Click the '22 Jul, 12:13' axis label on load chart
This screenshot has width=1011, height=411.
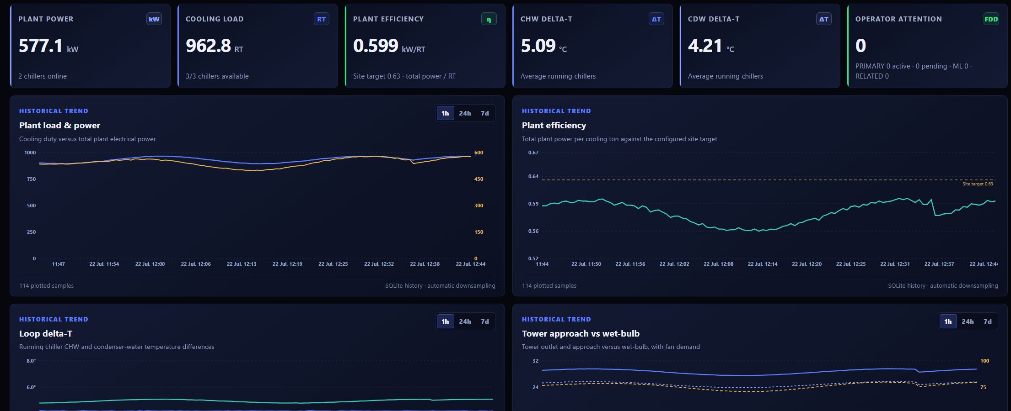(x=242, y=264)
